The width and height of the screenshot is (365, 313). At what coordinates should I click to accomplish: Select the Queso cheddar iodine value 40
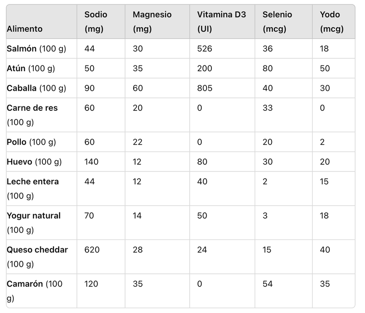(x=325, y=250)
